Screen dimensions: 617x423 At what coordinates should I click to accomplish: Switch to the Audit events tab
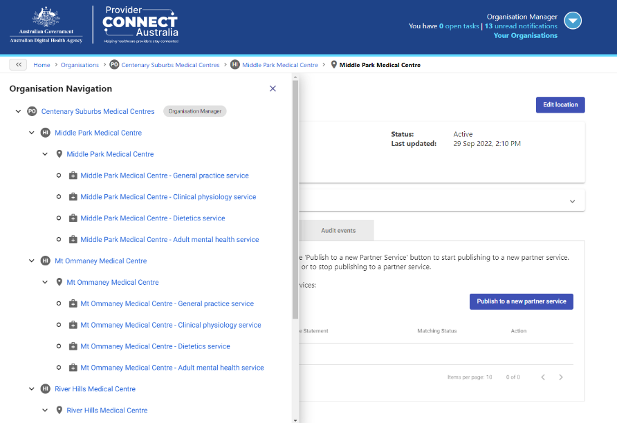(x=338, y=230)
